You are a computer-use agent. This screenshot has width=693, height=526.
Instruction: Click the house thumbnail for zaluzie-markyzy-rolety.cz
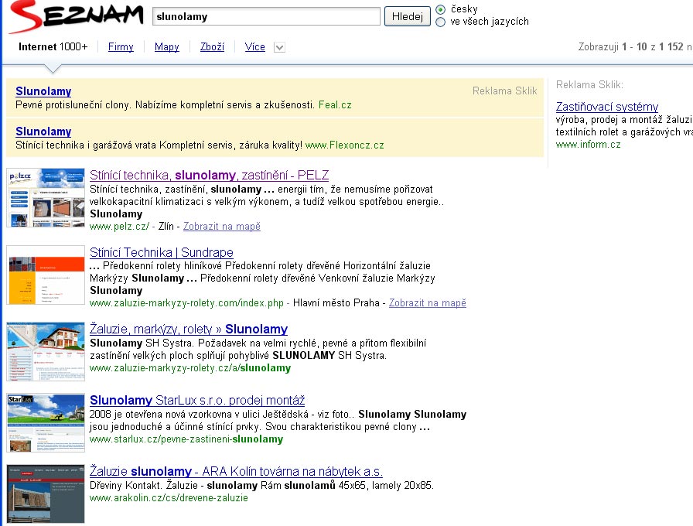click(x=46, y=351)
